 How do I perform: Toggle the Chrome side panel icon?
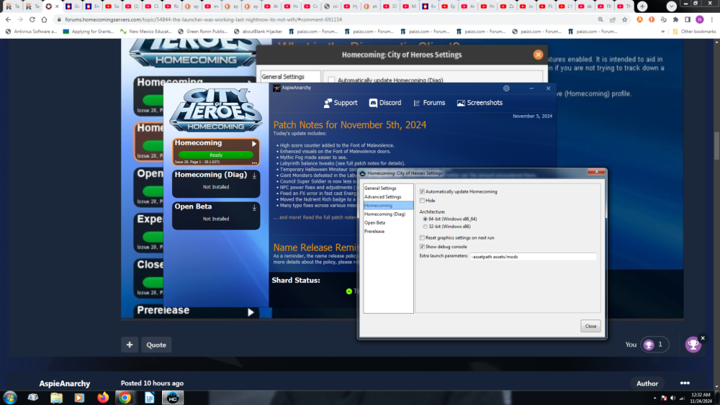688,19
